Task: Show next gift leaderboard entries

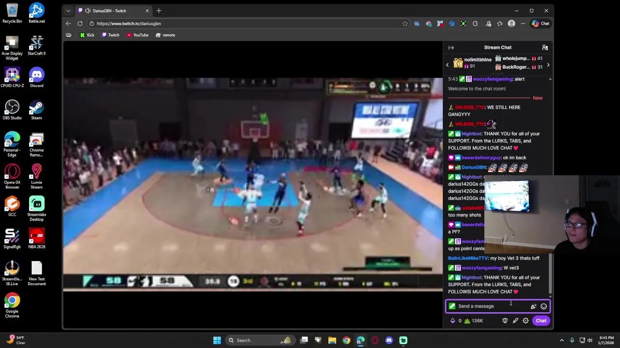Action: (x=548, y=65)
